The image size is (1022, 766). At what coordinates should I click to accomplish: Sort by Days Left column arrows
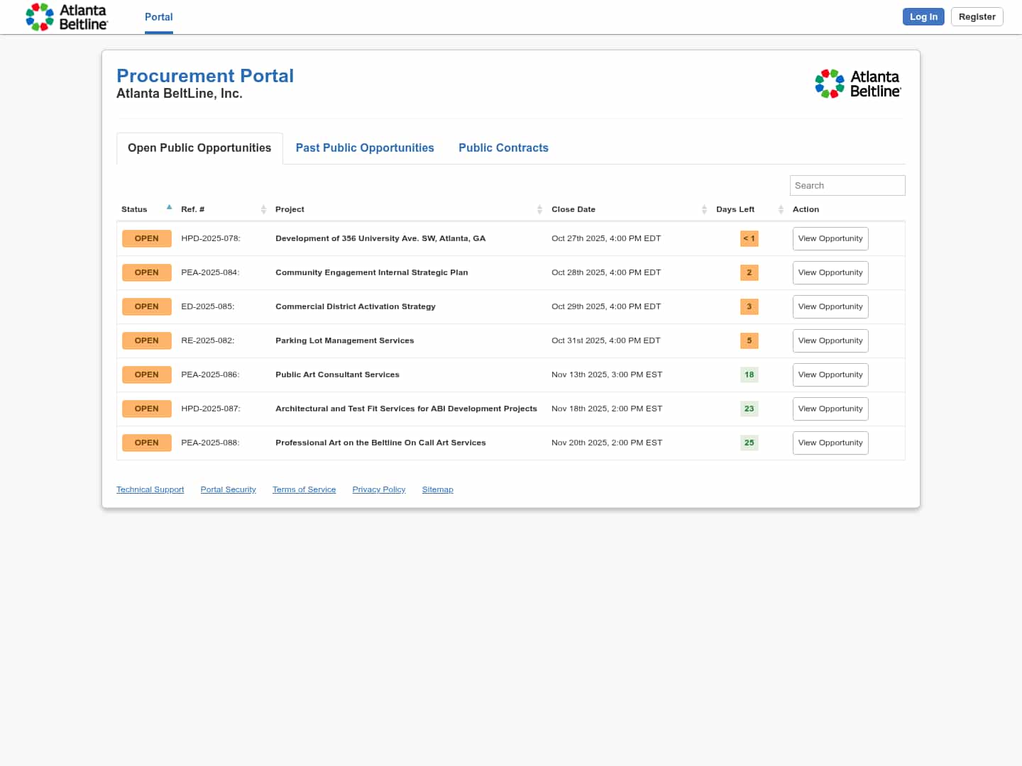coord(781,209)
